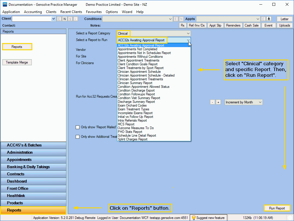The image size is (294, 221).
Task: Collapse the Select a Report to Run dropdown
Action: (x=188, y=40)
